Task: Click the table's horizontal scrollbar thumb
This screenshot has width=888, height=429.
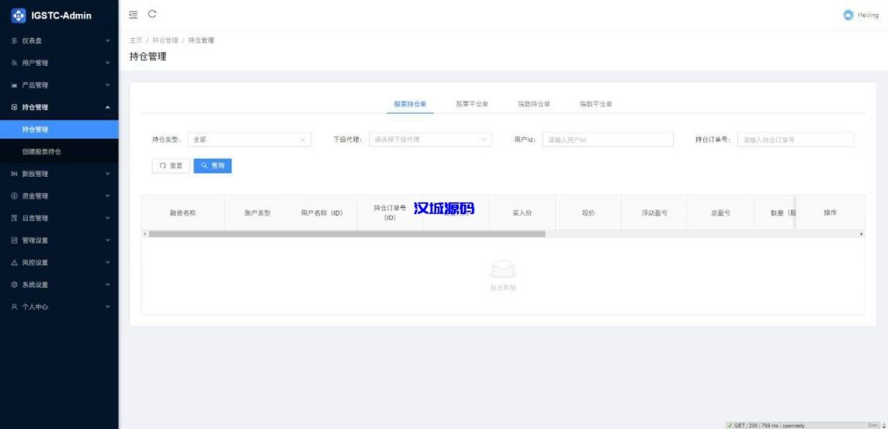Action: tap(347, 234)
